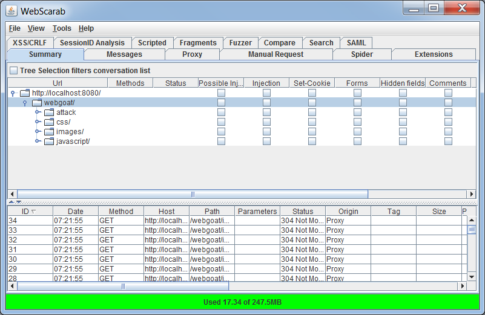Click the folder icon next to http://localhost:8080/
The image size is (485, 315).
coord(25,93)
